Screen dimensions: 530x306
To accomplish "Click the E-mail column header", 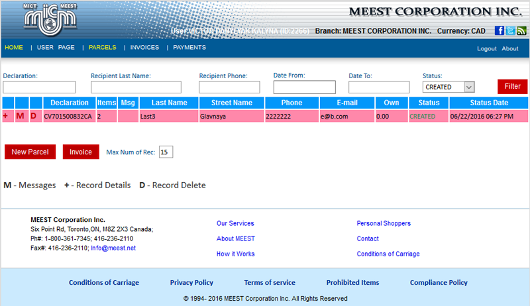I will [x=347, y=103].
